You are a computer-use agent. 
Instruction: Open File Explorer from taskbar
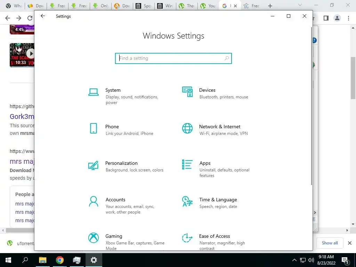click(42, 260)
